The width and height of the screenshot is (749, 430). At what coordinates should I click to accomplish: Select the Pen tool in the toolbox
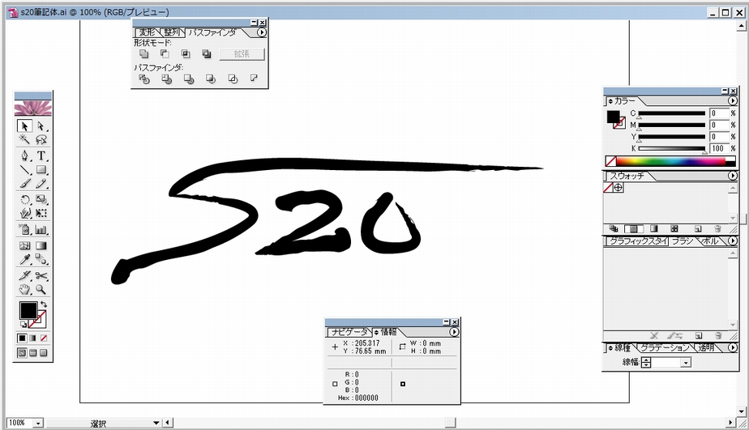[25, 155]
